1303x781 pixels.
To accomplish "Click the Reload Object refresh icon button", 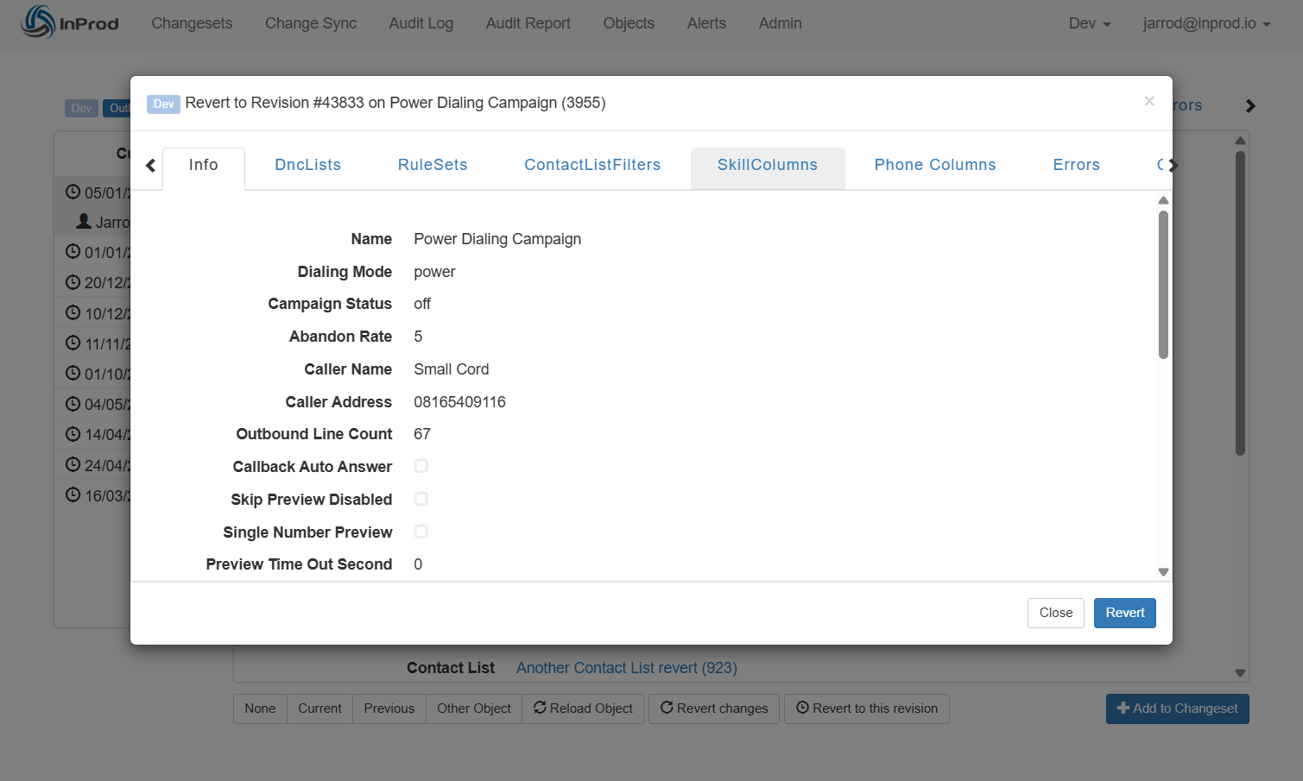I will [583, 709].
